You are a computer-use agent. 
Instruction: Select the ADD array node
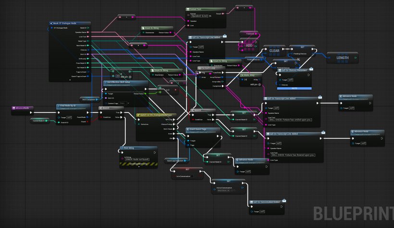point(248,46)
